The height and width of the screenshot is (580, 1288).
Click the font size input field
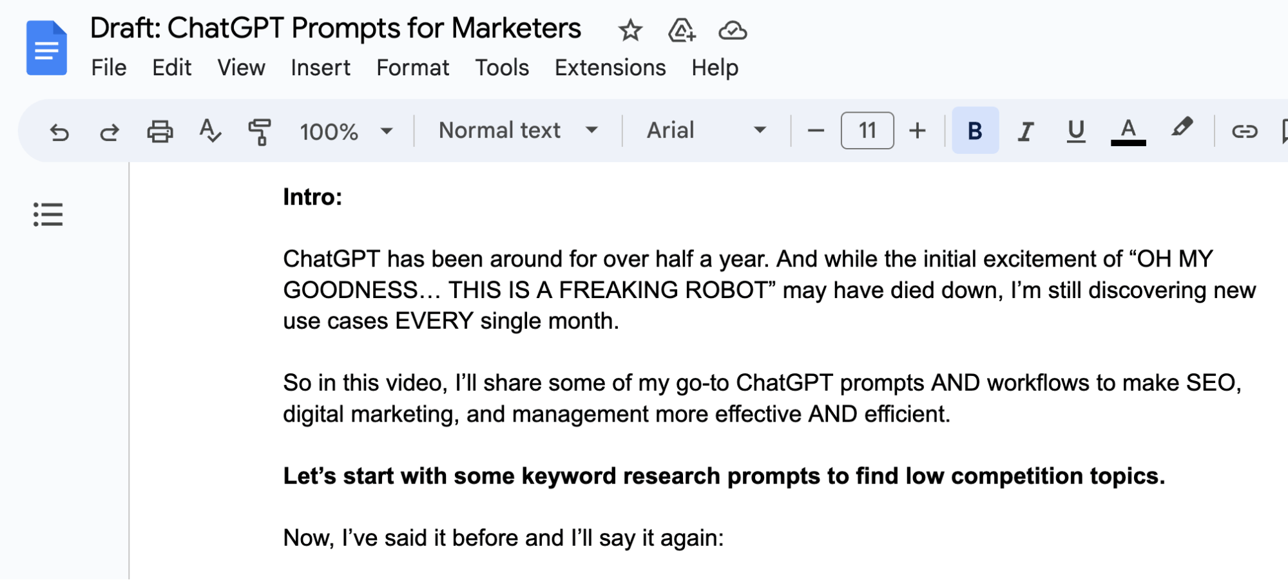[867, 131]
